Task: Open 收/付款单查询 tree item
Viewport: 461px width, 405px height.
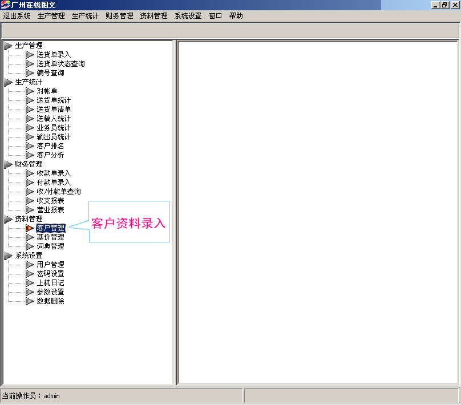Action: pyautogui.click(x=59, y=191)
